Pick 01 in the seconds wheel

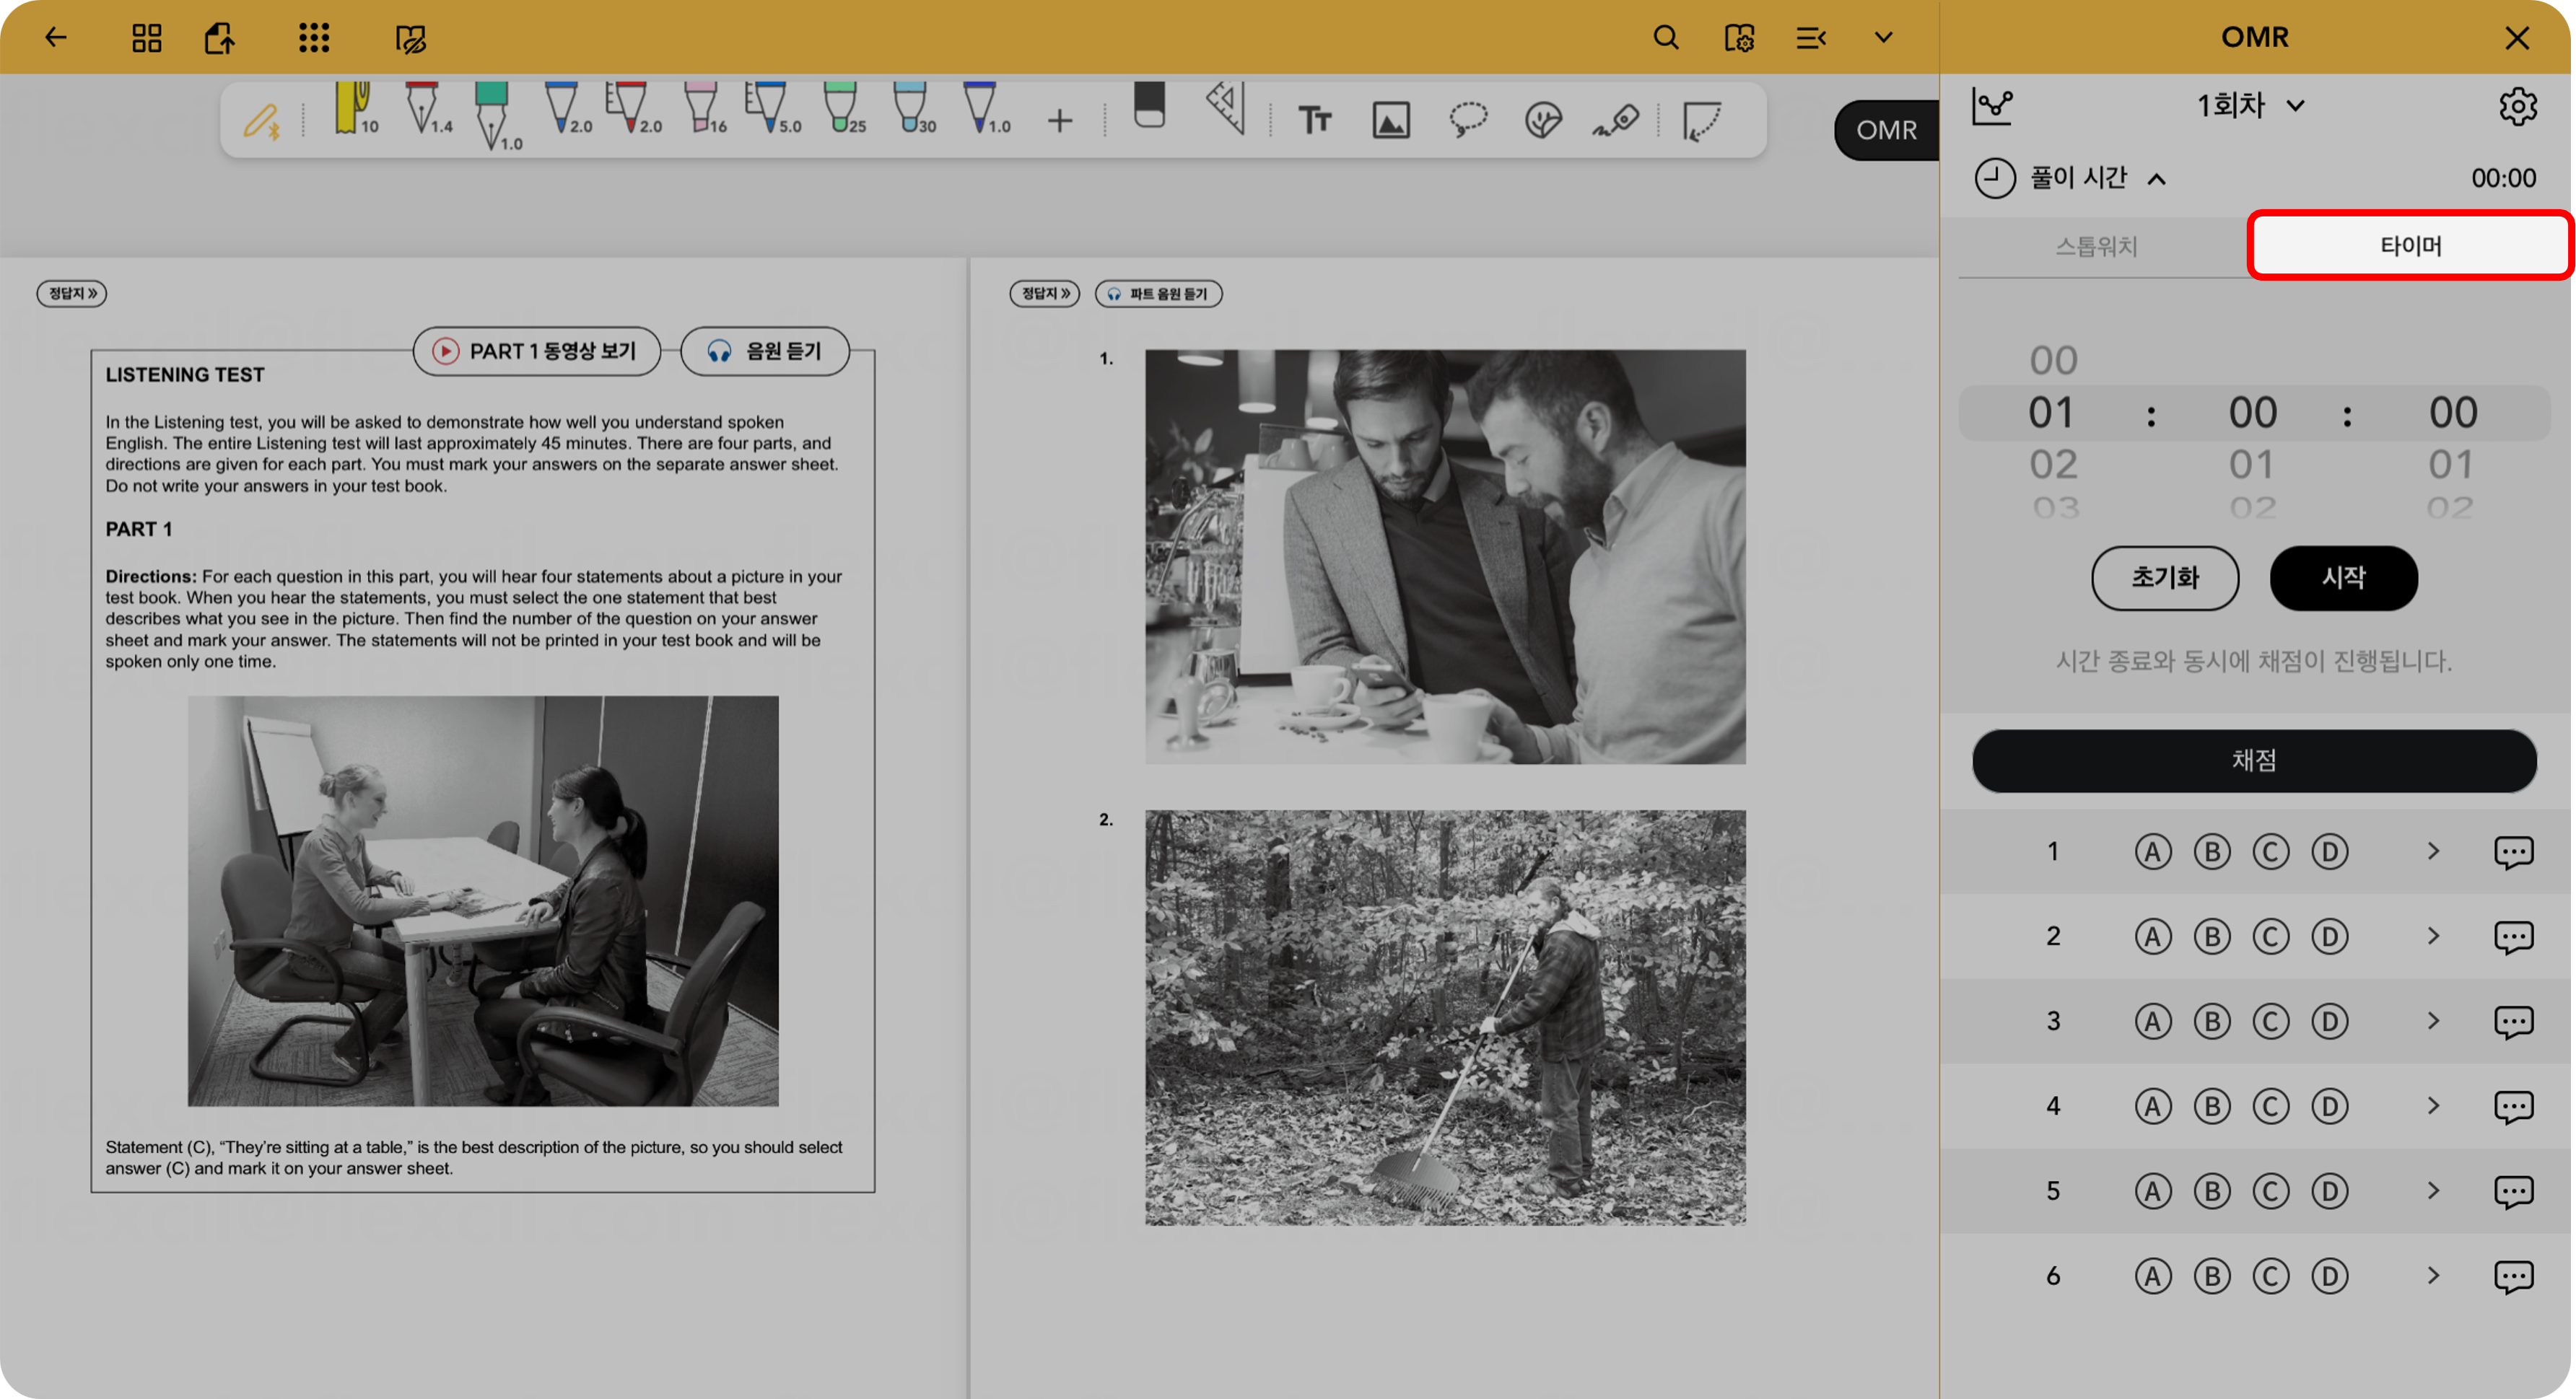click(2452, 465)
